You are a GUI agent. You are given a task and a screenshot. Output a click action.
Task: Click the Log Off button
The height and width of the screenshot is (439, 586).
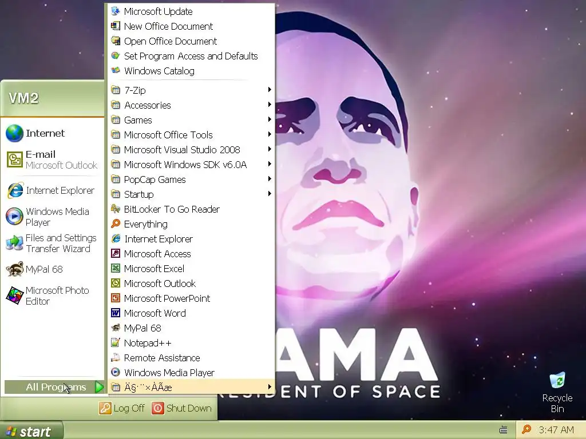click(x=122, y=408)
